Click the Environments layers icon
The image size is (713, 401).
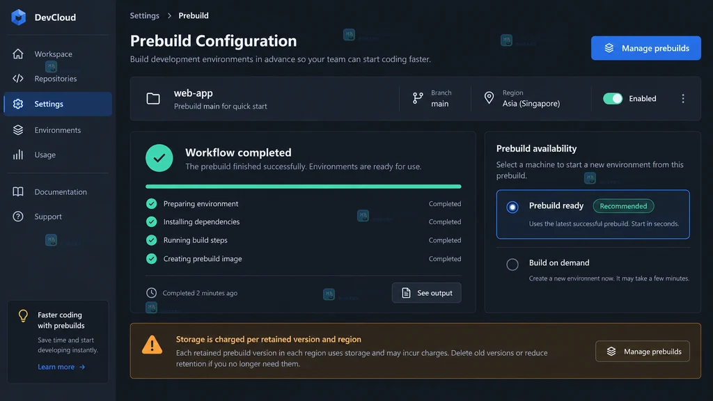[x=17, y=130]
